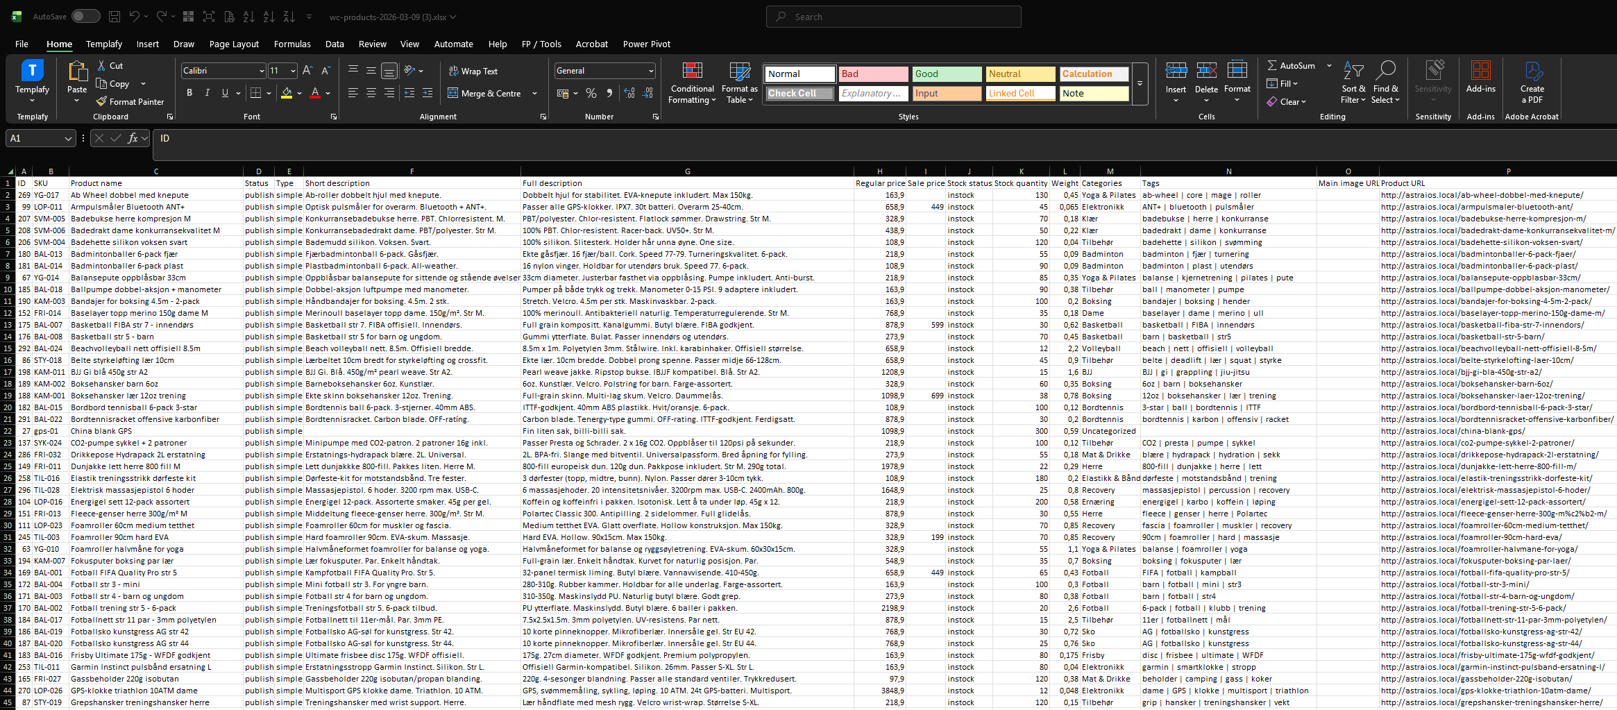Apply the red font colour
Viewport: 1617px width, 710px height.
315,93
